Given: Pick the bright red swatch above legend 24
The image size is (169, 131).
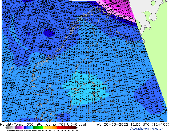Looking at the screenshot, I should tap(58, 128).
